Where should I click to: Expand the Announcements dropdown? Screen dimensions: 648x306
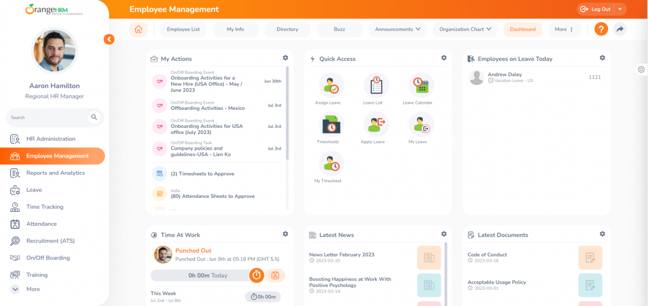click(x=398, y=29)
